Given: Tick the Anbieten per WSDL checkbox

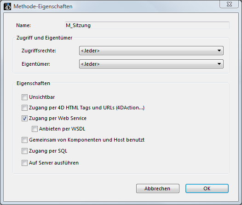Looking at the screenshot, I should (35, 129).
